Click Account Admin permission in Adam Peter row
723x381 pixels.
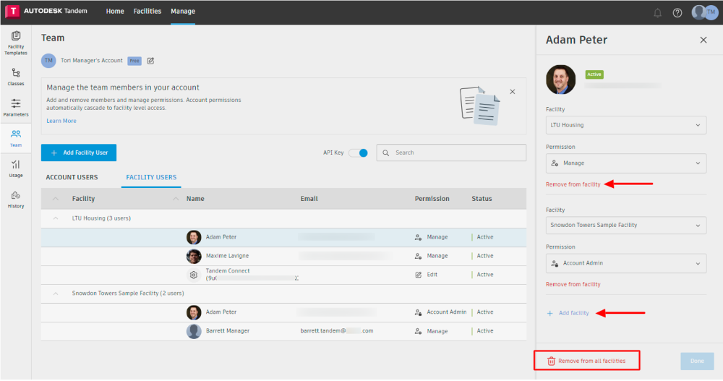440,312
